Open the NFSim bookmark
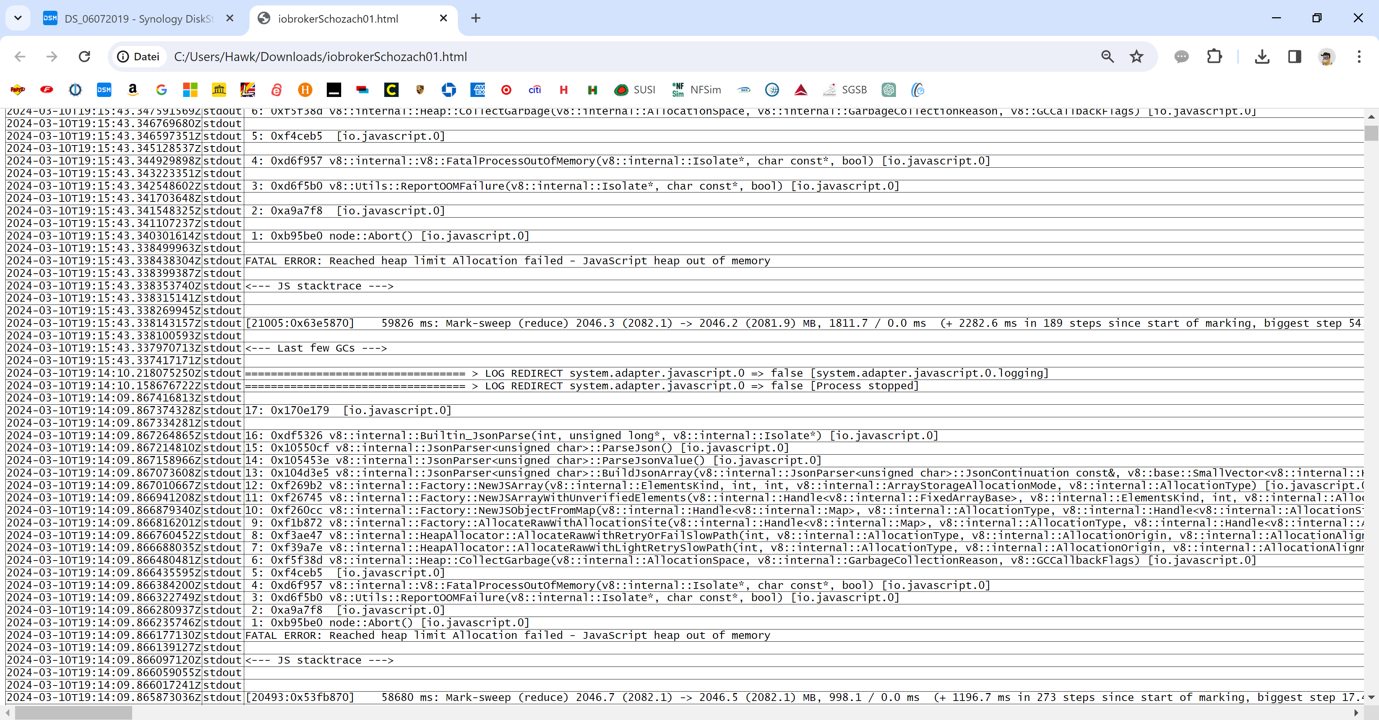The image size is (1379, 720). point(696,90)
